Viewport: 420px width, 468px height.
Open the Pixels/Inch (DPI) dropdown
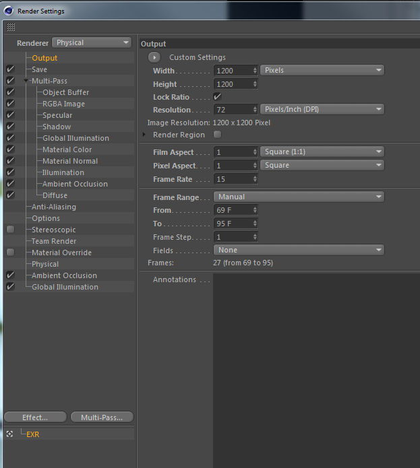point(322,109)
